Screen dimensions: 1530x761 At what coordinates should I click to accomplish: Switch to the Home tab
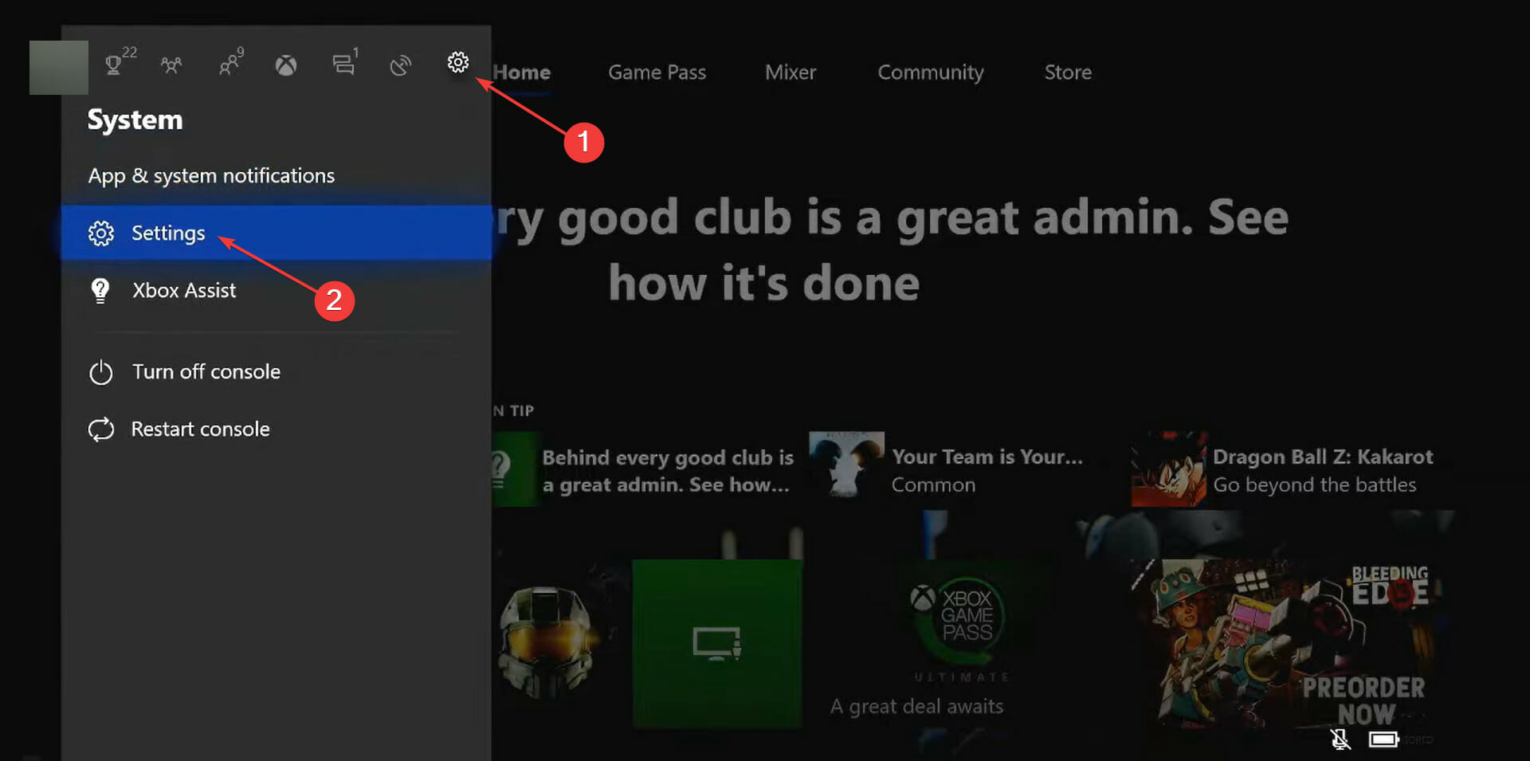click(x=522, y=73)
